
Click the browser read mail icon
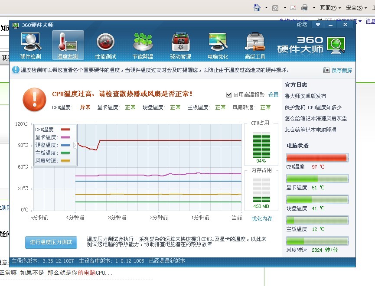[293, 8]
